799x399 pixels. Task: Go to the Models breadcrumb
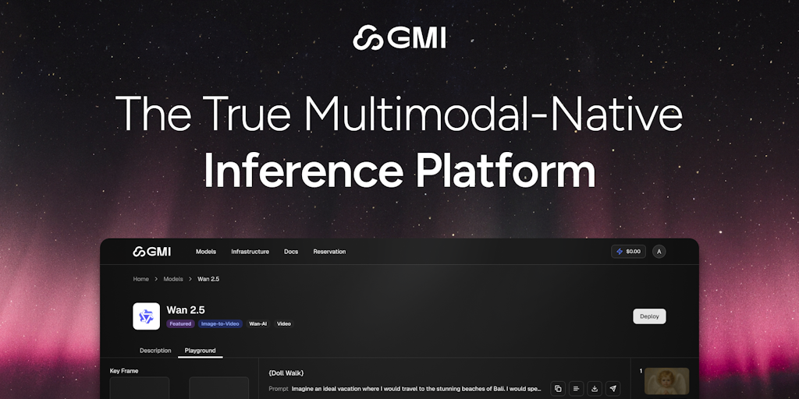click(x=172, y=279)
